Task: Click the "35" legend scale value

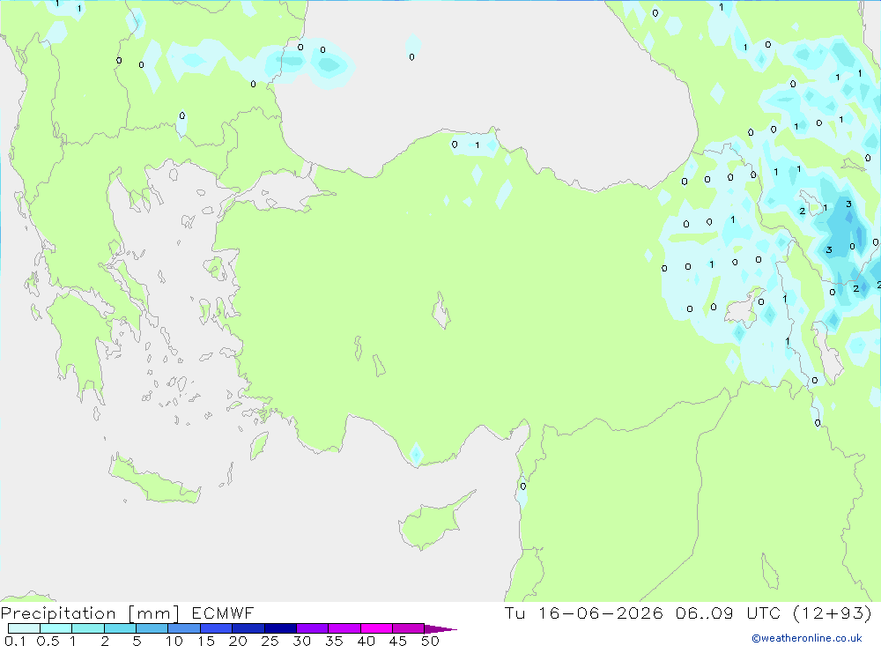Action: 334,641
